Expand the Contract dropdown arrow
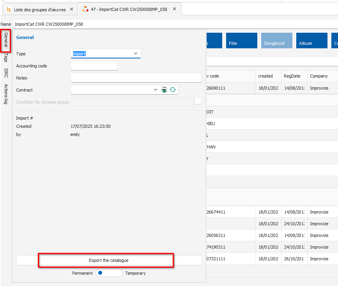Image resolution: width=338 pixels, height=286 pixels. [156, 90]
